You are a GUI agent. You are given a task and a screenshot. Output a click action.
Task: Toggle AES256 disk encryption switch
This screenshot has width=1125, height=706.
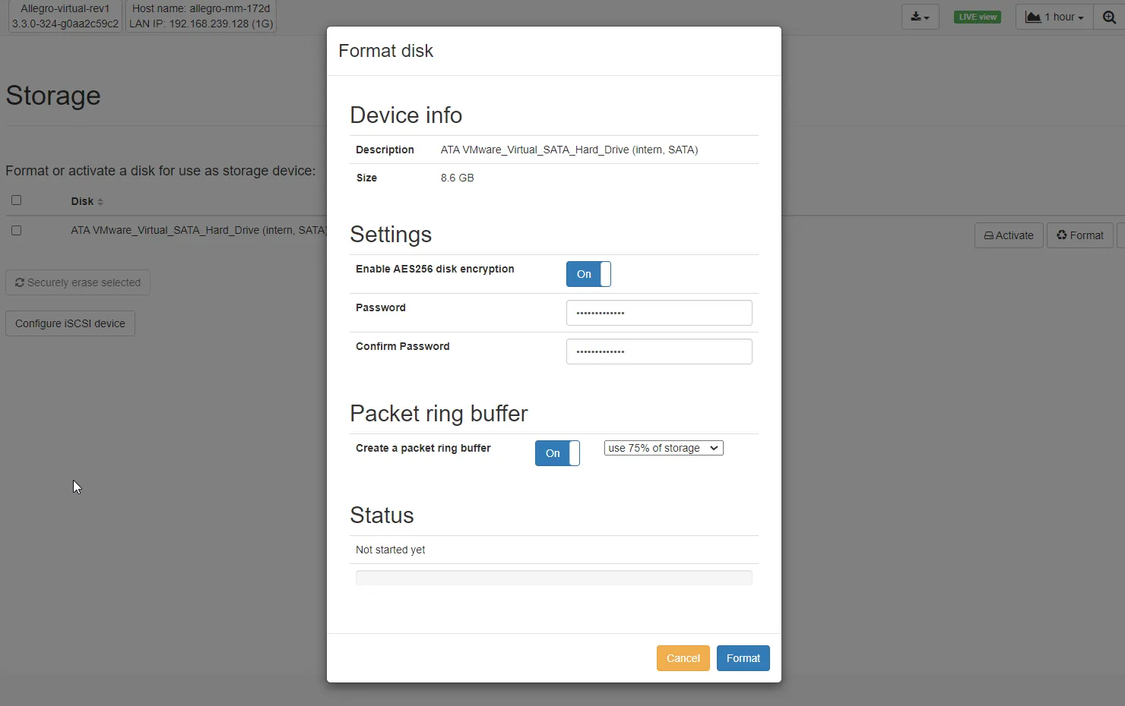pos(588,274)
